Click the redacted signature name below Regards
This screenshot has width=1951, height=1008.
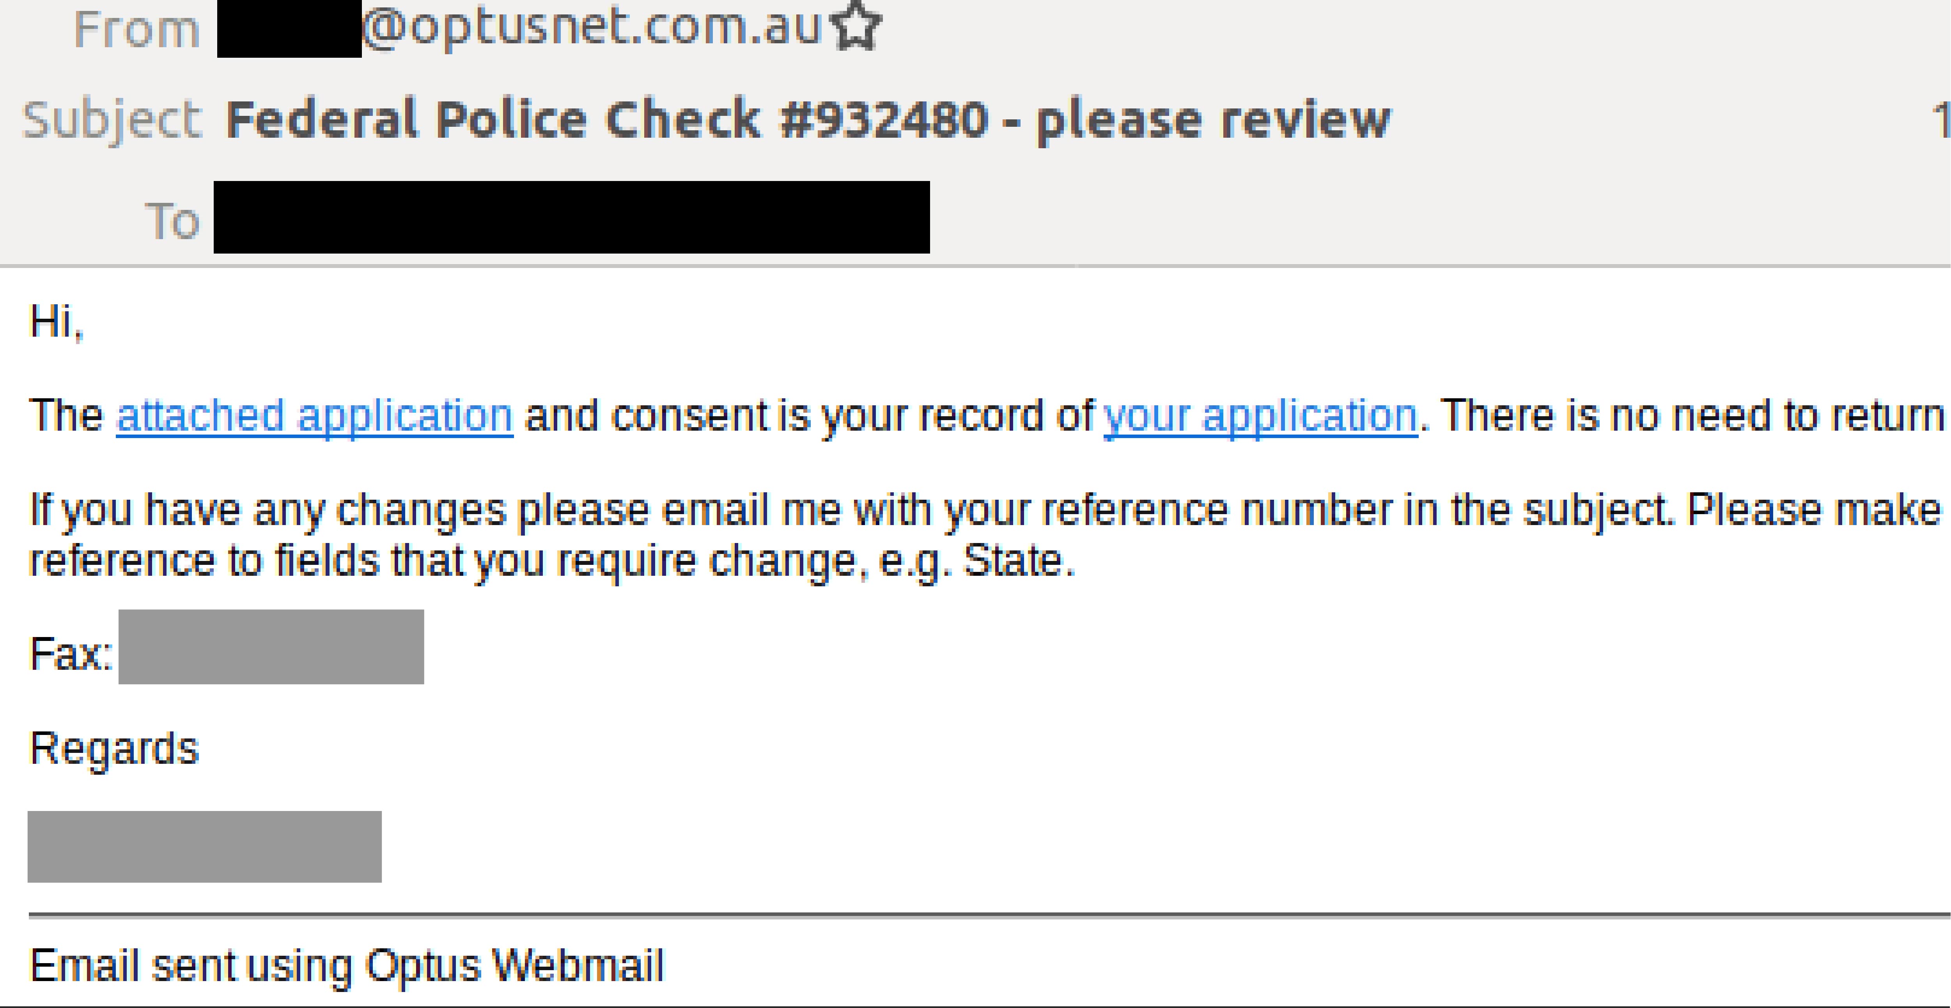(204, 847)
